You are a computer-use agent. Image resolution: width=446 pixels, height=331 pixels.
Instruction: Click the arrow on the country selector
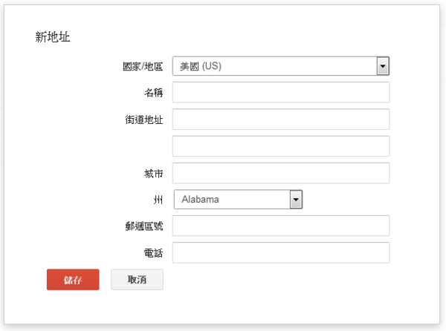pos(383,66)
